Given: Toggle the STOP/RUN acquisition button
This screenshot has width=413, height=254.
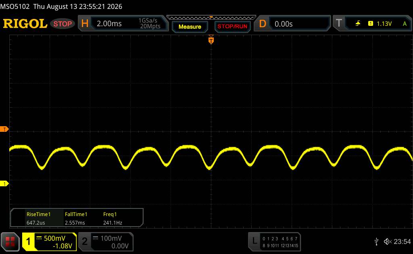Looking at the screenshot, I should (232, 26).
